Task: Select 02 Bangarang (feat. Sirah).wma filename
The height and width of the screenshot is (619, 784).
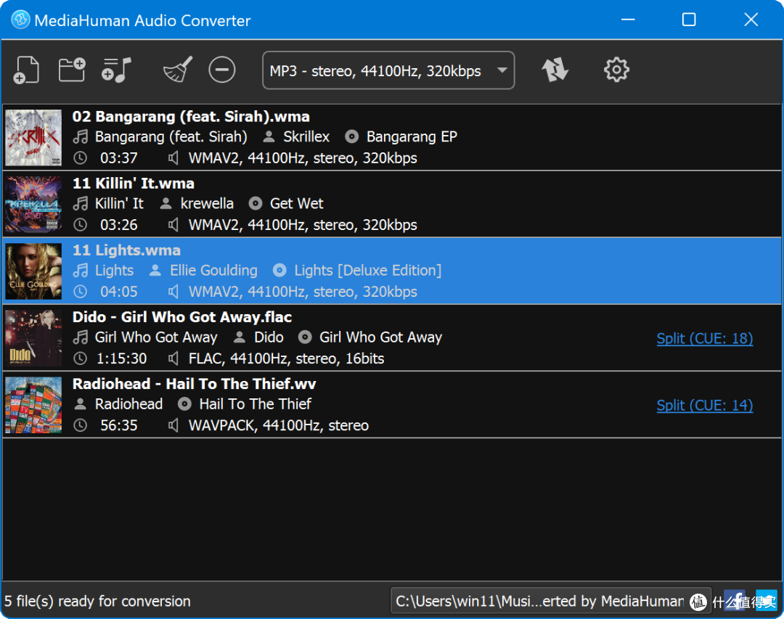Action: 191,117
